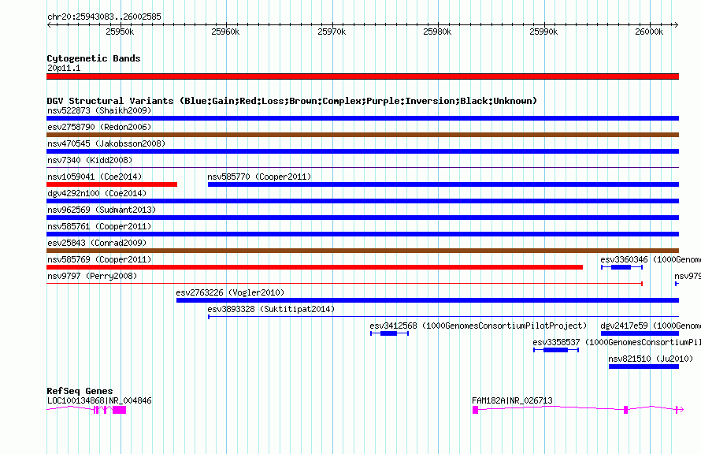The image size is (701, 454).
Task: Select the FAM182A|NR_026713 gene label
Action: [x=512, y=400]
